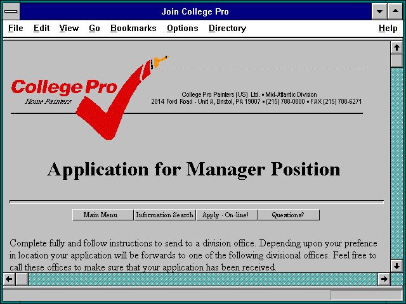The image size is (406, 304).
Task: Open the Go menu
Action: pyautogui.click(x=95, y=28)
